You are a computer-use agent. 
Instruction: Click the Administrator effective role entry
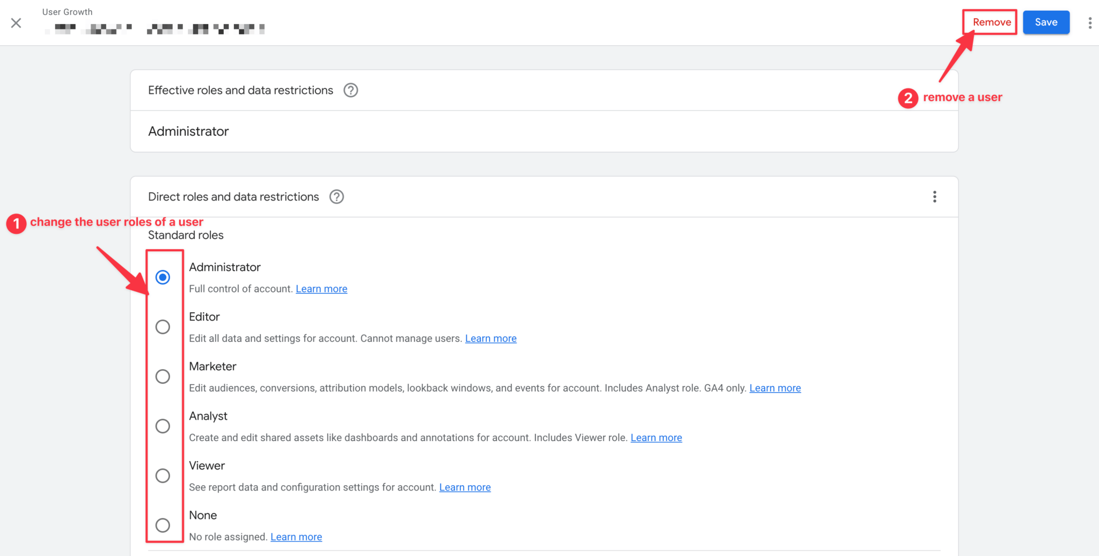[x=188, y=131]
